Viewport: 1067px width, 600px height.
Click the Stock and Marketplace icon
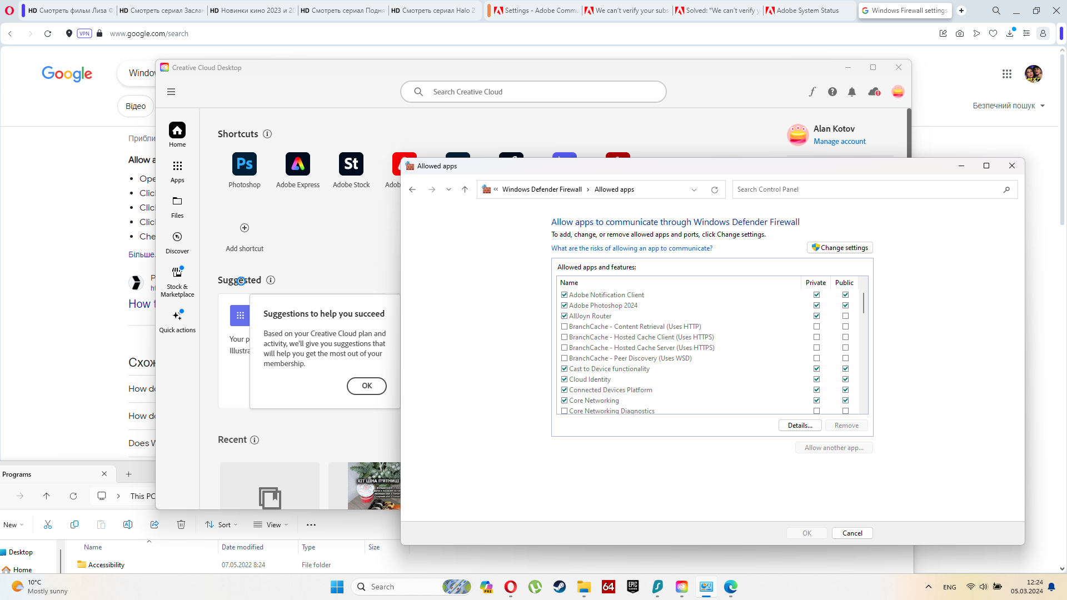tap(177, 272)
